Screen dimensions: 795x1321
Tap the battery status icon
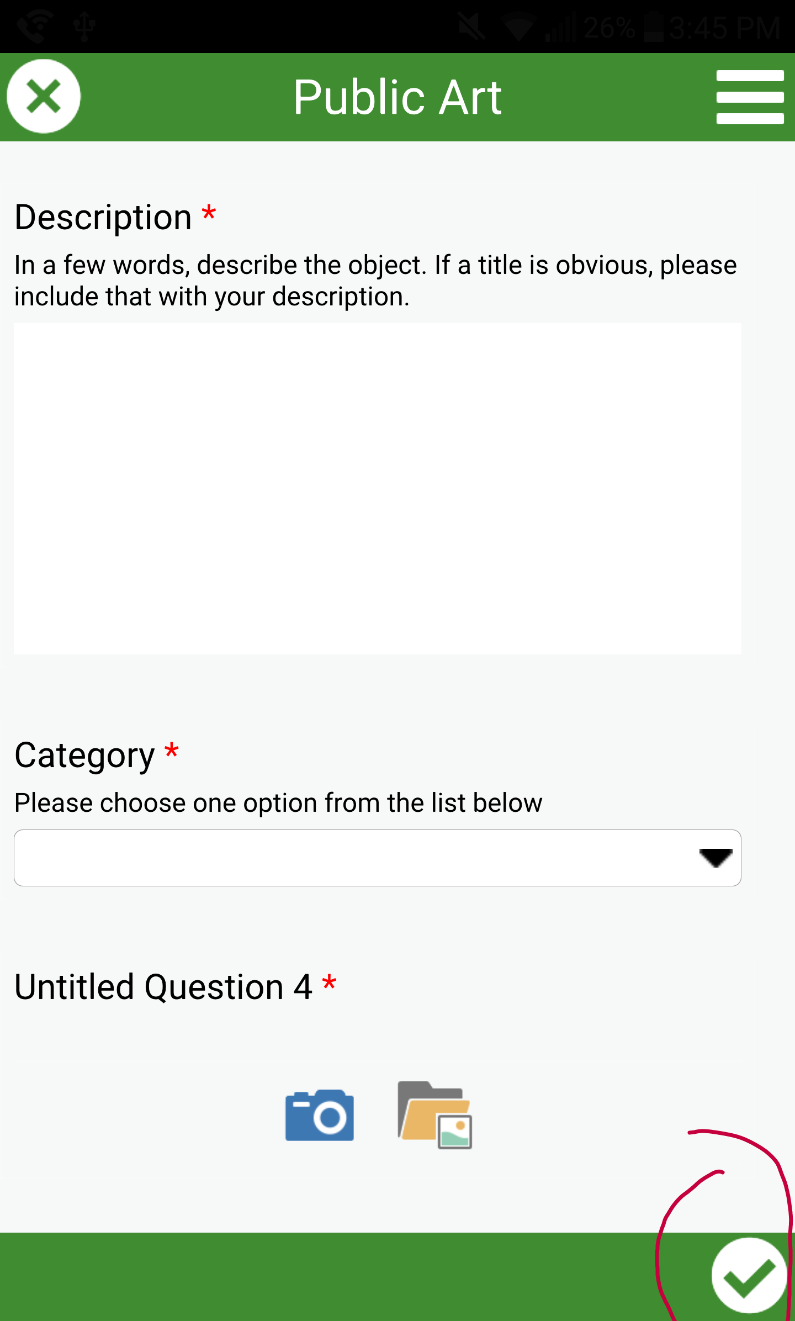click(654, 28)
